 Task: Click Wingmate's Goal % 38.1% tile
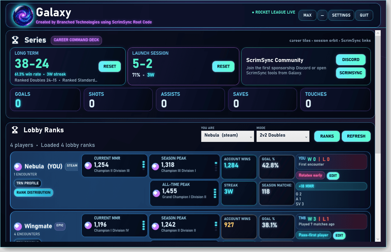277,226
